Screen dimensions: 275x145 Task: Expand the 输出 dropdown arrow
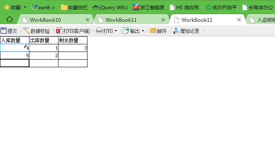143,31
